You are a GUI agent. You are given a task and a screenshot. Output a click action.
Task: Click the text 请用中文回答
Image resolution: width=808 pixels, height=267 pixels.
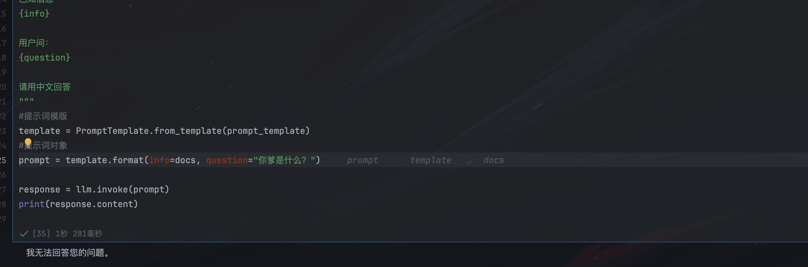coord(45,87)
